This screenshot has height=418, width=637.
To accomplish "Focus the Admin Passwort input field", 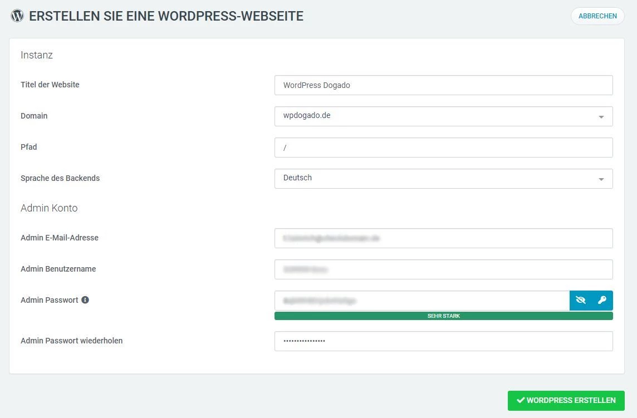I will pos(422,301).
